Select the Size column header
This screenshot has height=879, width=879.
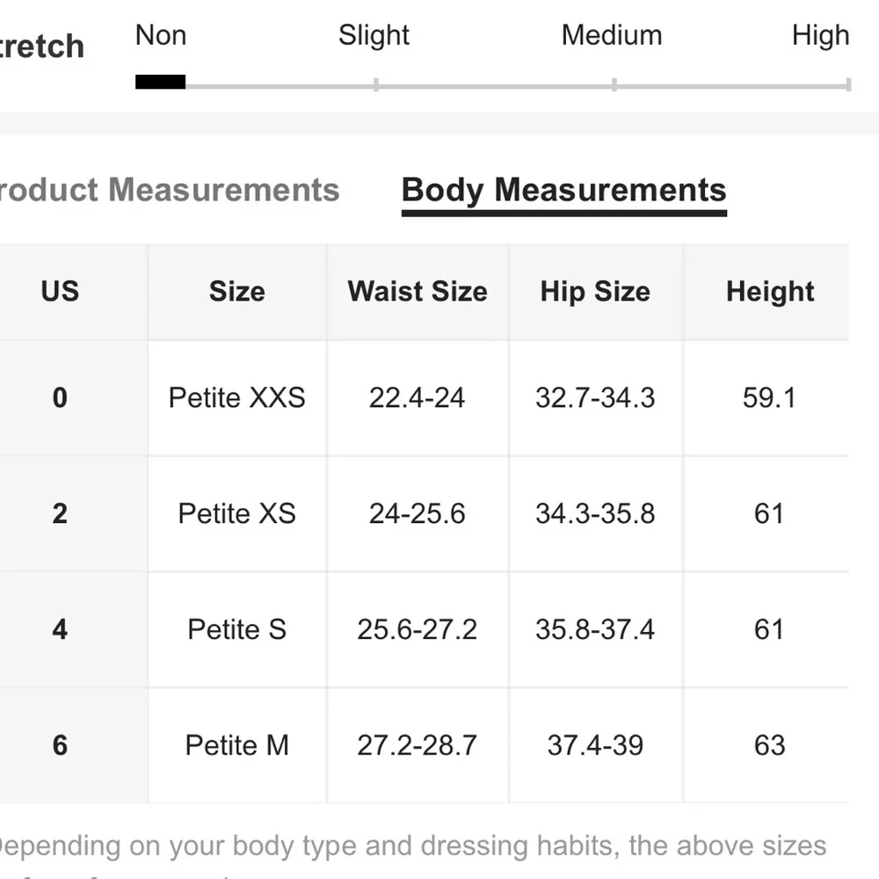[x=236, y=291]
